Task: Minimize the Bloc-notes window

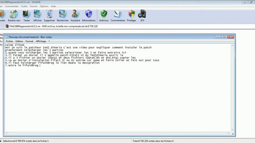Action: (218, 37)
